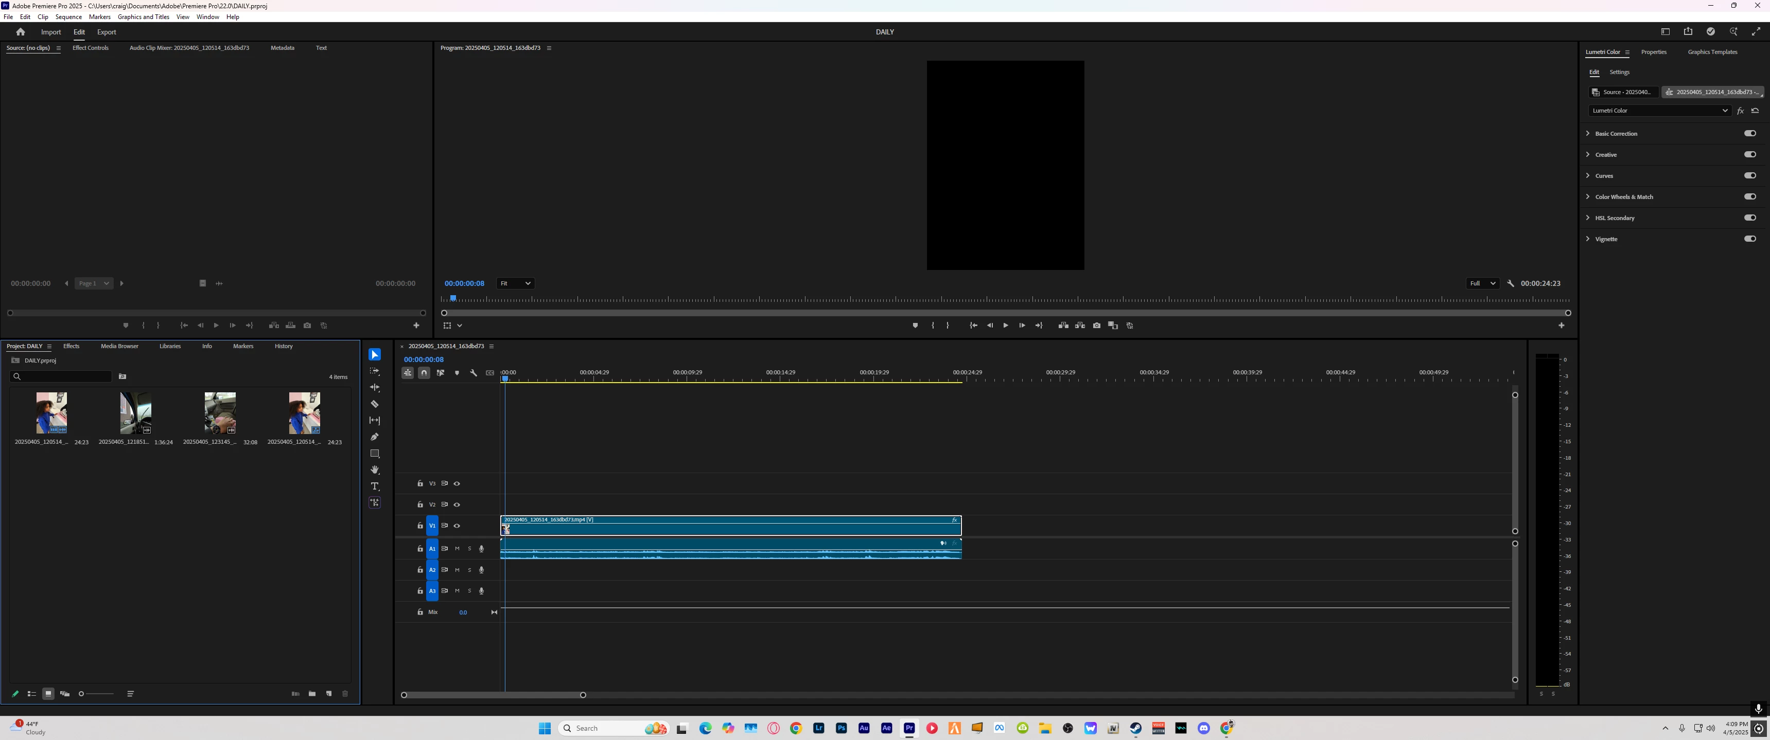Open the Lumetri Settings tab link
The image size is (1770, 740).
tap(1619, 72)
